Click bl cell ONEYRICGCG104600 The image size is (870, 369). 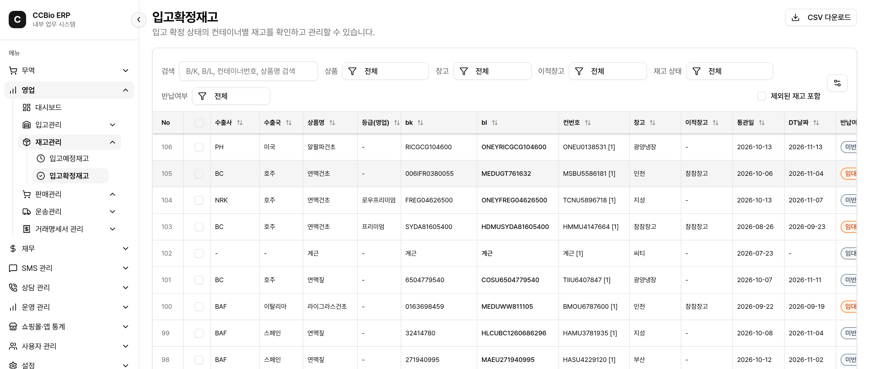(x=513, y=147)
